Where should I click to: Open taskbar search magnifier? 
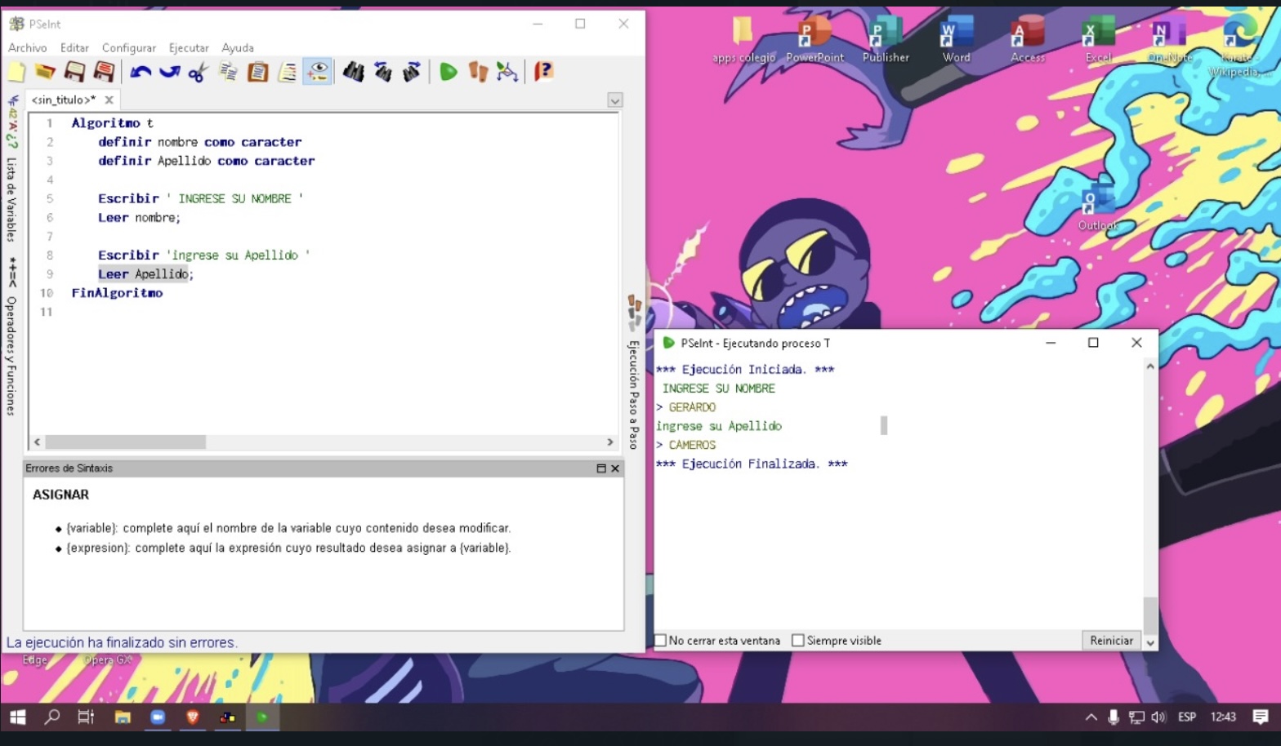click(51, 717)
